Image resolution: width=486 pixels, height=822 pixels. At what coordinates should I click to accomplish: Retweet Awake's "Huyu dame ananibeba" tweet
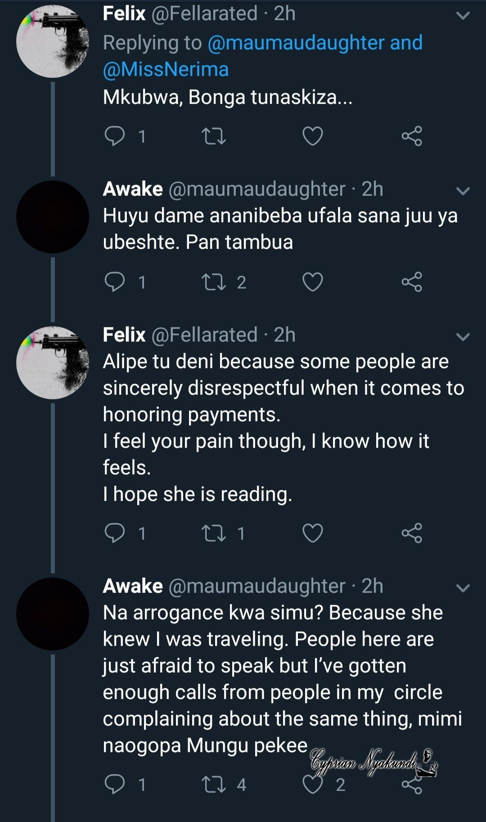214,282
